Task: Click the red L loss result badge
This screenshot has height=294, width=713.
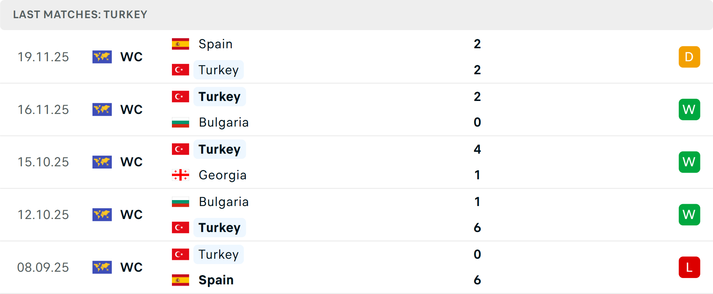Action: tap(689, 267)
